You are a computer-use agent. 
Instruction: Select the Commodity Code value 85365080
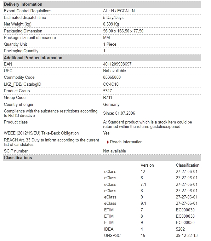[x=112, y=77]
